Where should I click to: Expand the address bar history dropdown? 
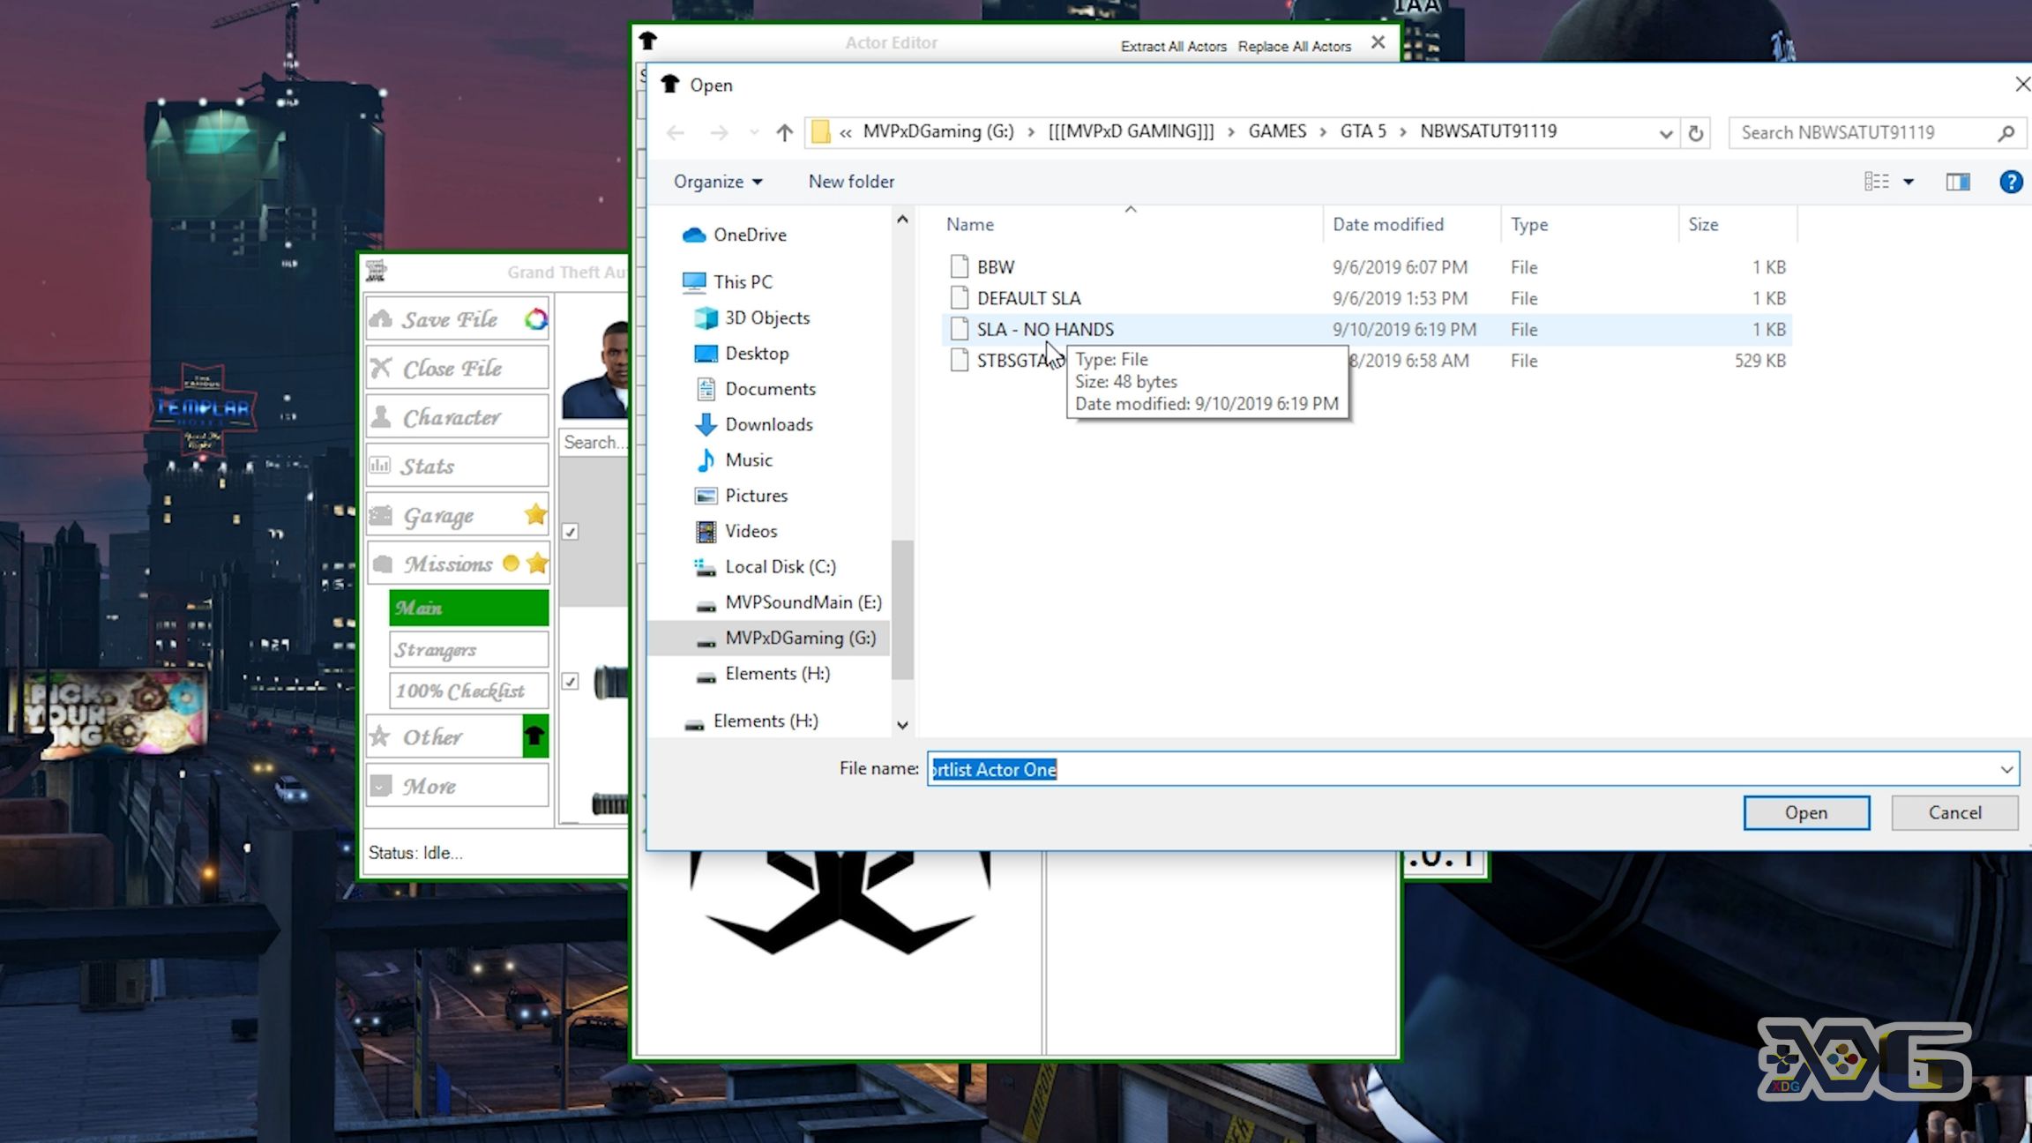(x=1665, y=133)
